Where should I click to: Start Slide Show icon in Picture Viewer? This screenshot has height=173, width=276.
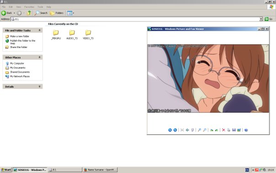(x=192, y=130)
